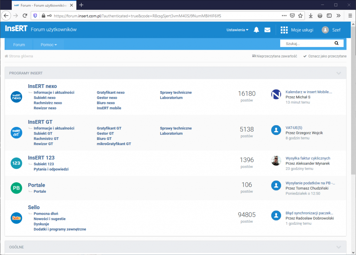Show more browser toolbar tools chevron

(x=339, y=16)
